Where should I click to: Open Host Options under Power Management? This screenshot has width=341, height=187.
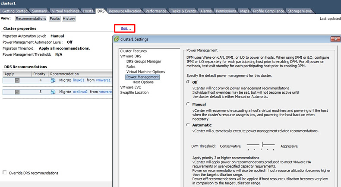143,82
